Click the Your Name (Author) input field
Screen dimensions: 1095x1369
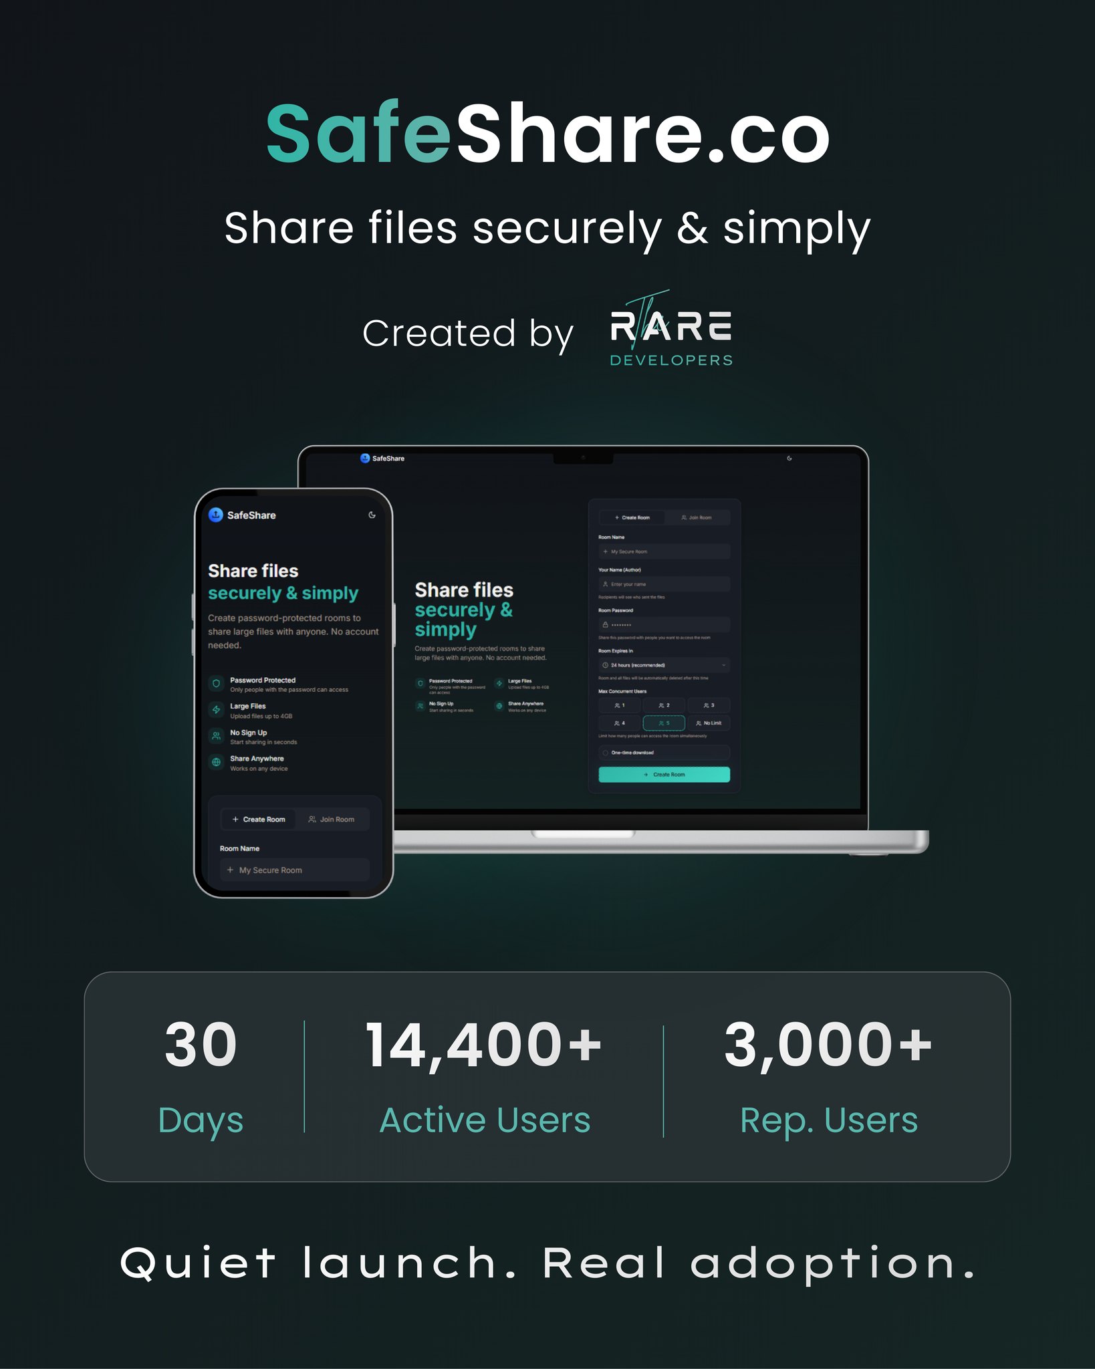tap(663, 584)
